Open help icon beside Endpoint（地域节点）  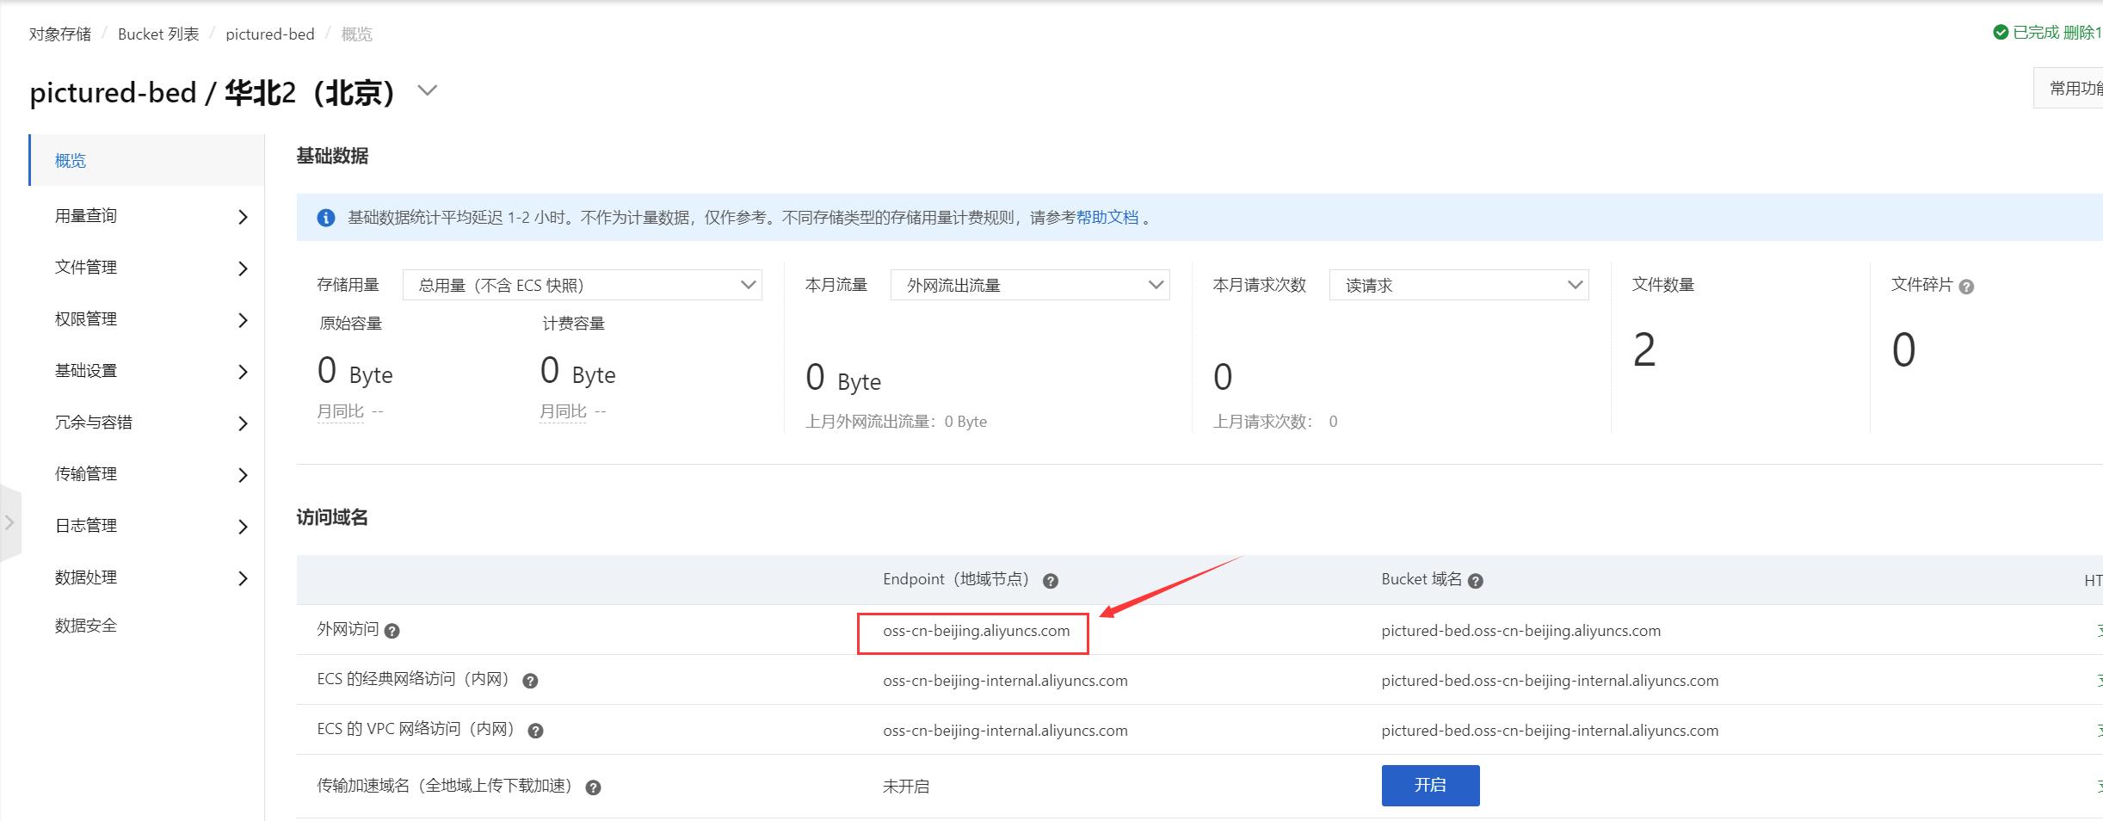tap(1050, 581)
